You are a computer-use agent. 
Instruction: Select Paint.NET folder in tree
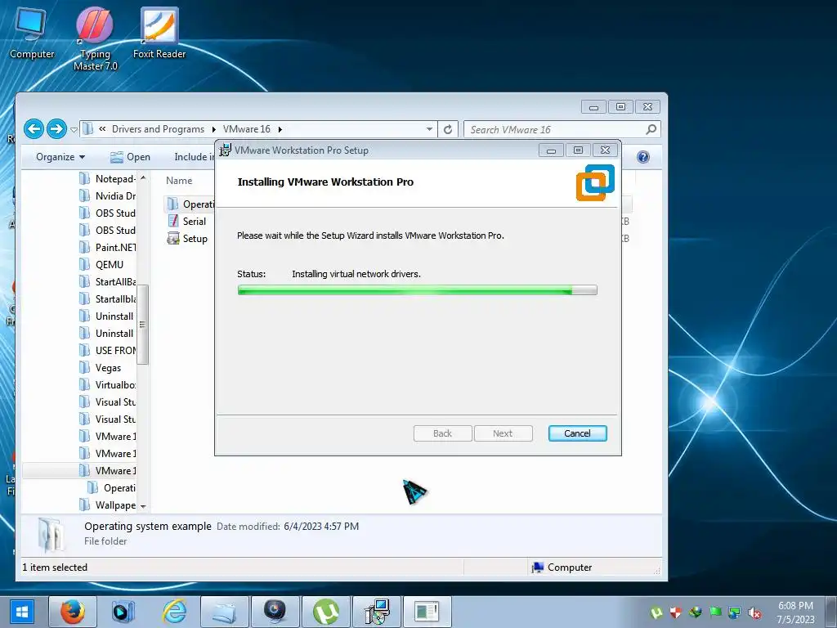point(107,247)
